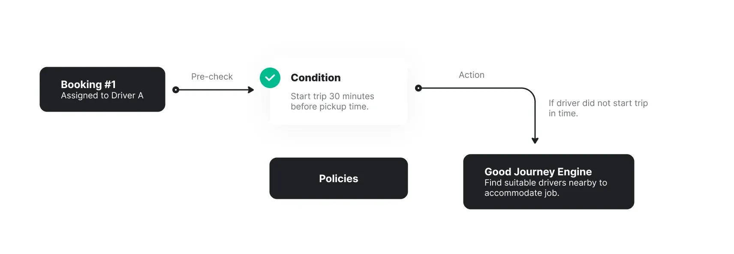Click the Pre-check arrow's starting dot
Image resolution: width=734 pixels, height=254 pixels.
(x=176, y=90)
